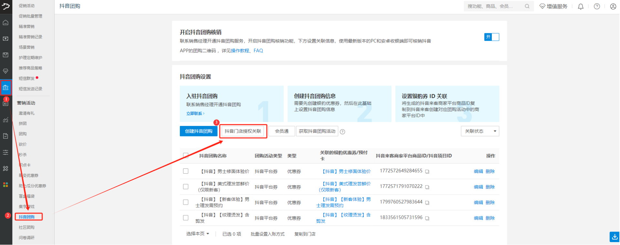
Task: Click 批量设置入账方式
Action: 267,234
